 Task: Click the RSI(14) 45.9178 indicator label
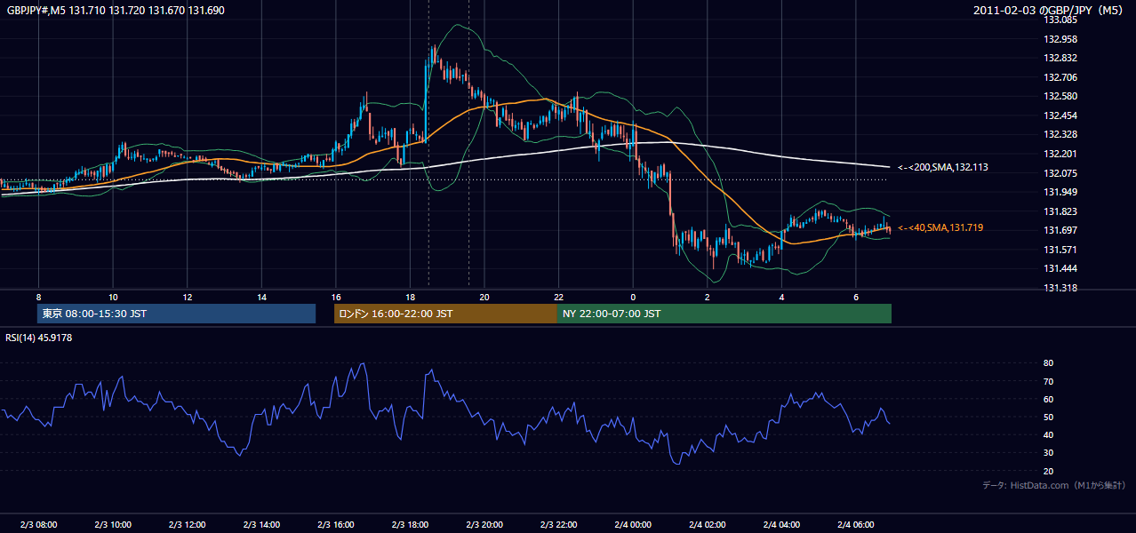click(39, 338)
